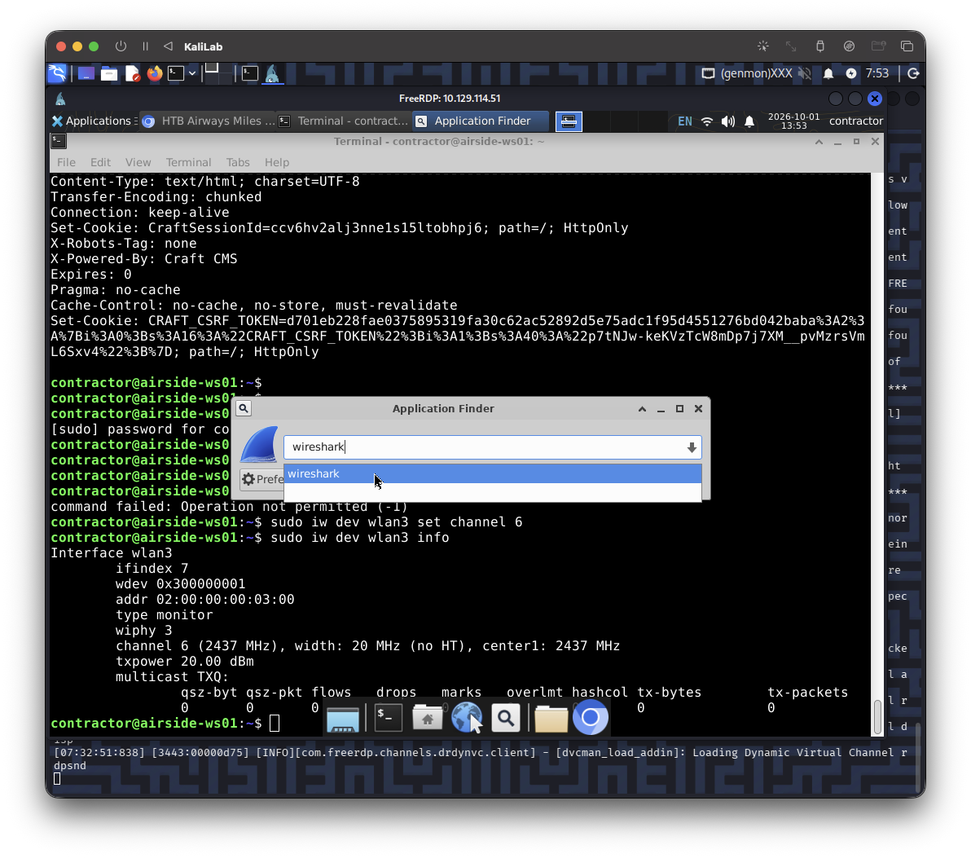
Task: Close the FreeRDP window with blue X
Action: click(x=874, y=99)
